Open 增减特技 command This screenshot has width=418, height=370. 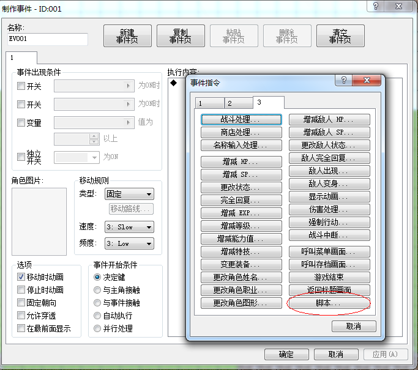pyautogui.click(x=241, y=251)
